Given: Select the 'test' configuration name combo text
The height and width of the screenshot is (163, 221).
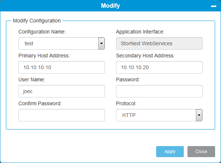Looking at the screenshot, I should [x=59, y=43].
